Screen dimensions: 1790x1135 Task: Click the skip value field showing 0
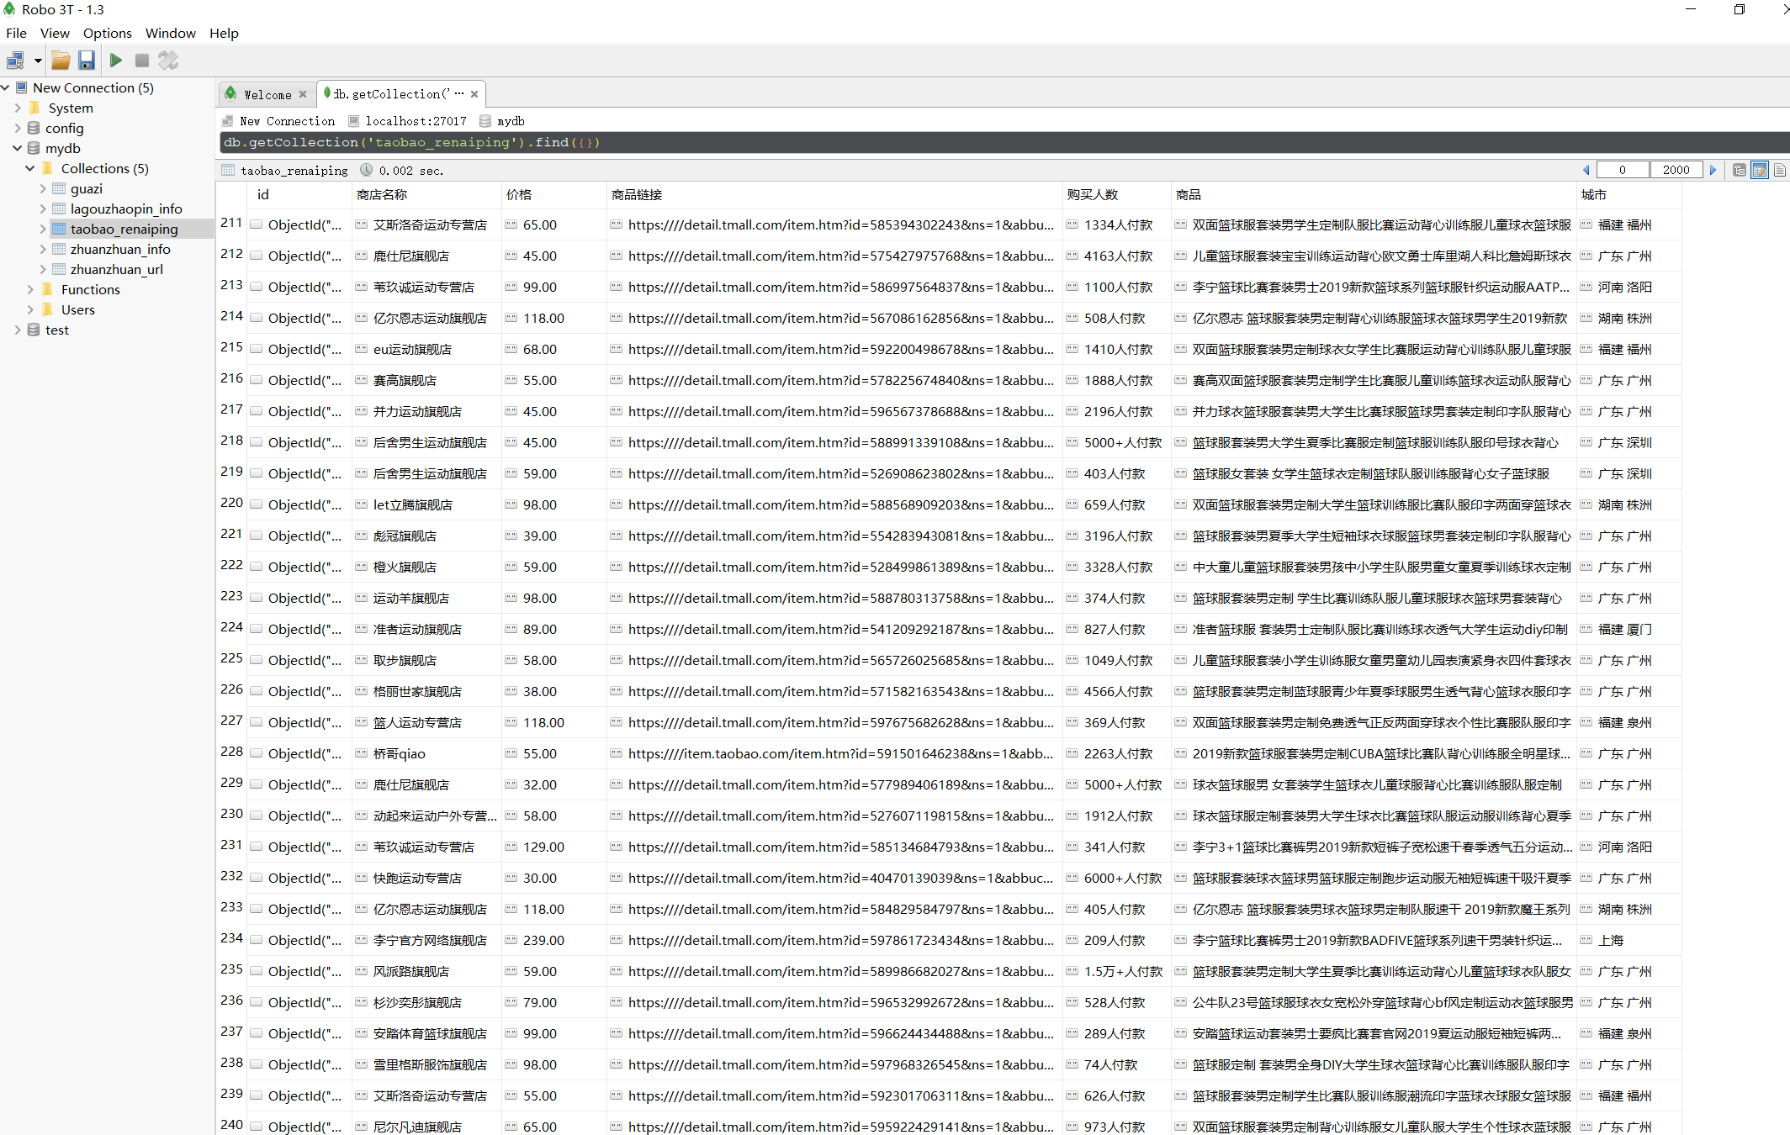(x=1623, y=170)
